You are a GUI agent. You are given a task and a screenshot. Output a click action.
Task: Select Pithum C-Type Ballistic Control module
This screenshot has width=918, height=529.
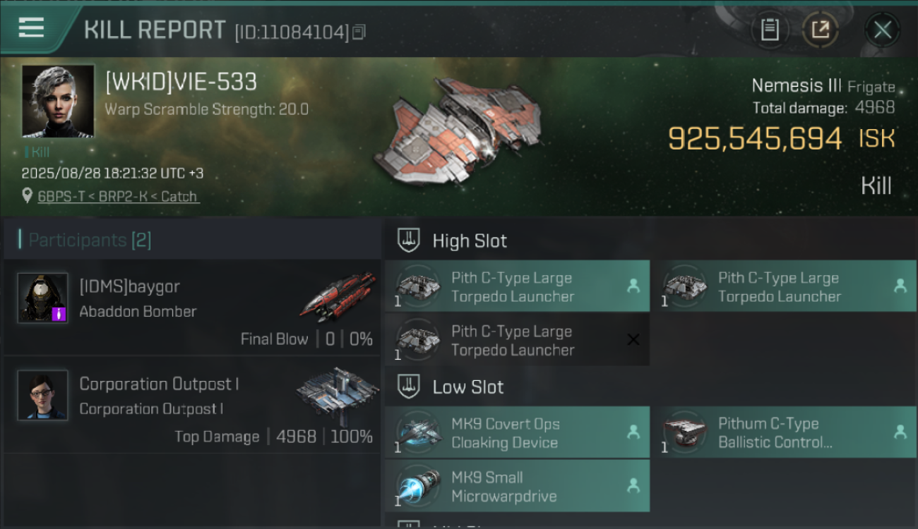click(x=789, y=432)
